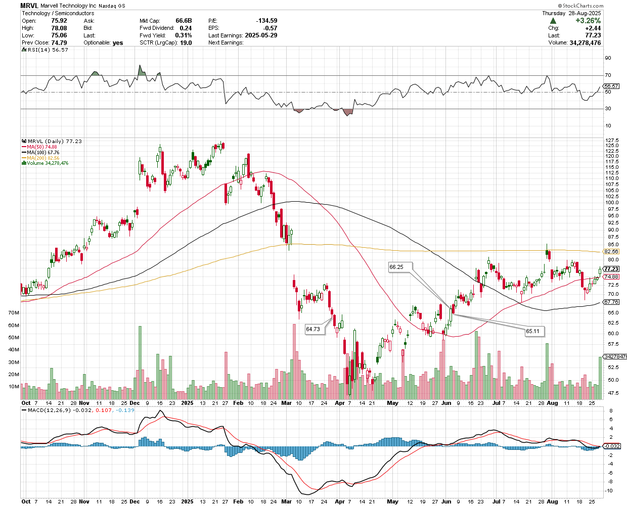Image resolution: width=627 pixels, height=506 pixels.
Task: Click the MRVL ticker symbol heading
Action: click(29, 6)
